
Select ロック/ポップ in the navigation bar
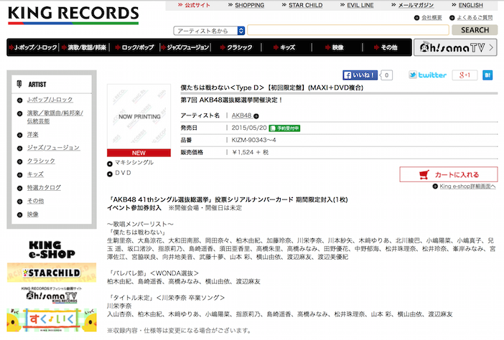pyautogui.click(x=135, y=47)
